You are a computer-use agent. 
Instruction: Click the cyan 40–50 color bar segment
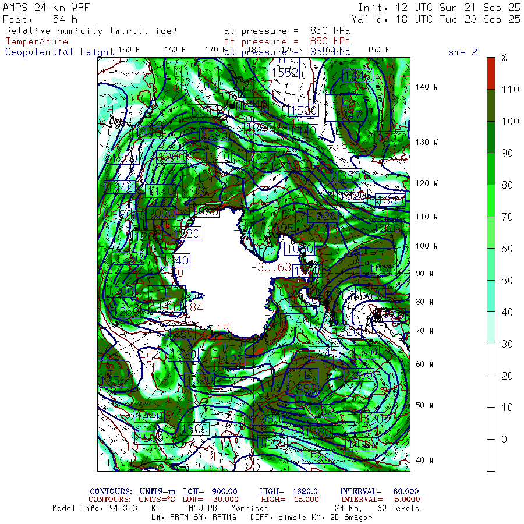[x=491, y=296]
